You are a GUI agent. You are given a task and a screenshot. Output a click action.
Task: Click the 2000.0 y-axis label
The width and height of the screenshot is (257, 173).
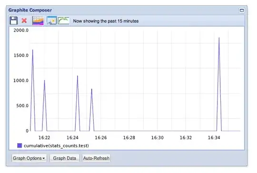(x=21, y=30)
